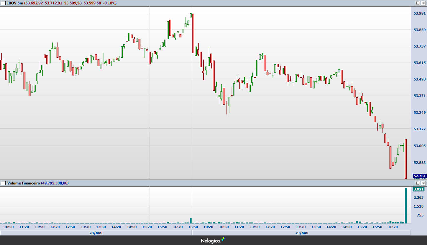427x245 pixels.
Task: Click the 53.981 price axis label
Action: tap(419, 13)
